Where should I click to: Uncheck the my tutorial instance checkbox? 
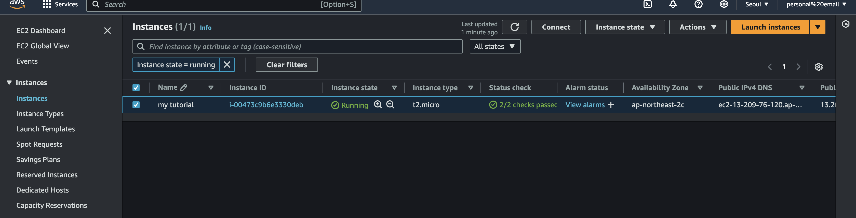[x=136, y=105]
